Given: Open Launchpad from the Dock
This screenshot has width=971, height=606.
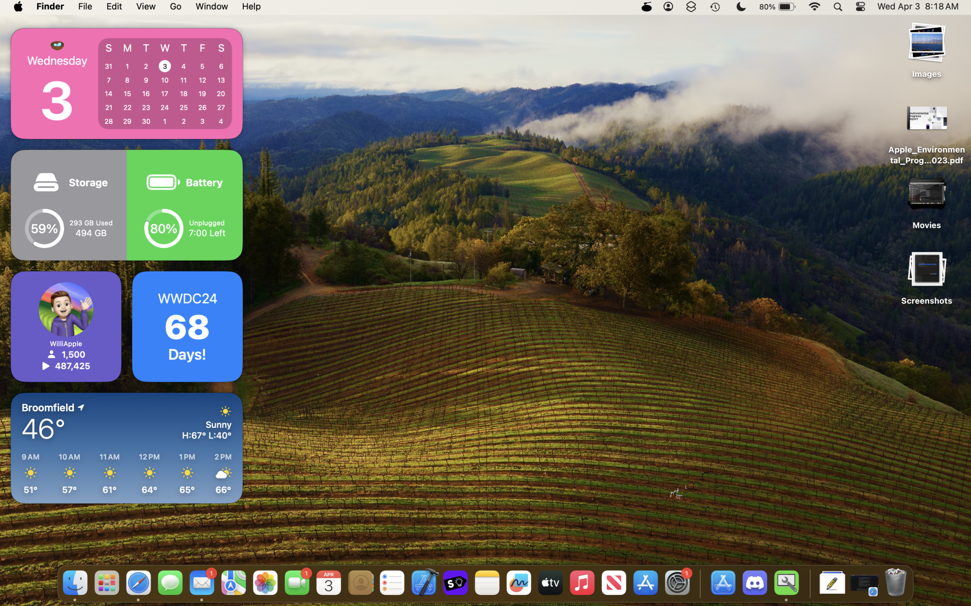Looking at the screenshot, I should tap(106, 583).
